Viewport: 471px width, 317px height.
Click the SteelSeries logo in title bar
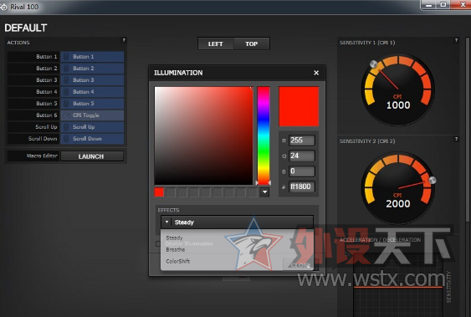(3, 7)
